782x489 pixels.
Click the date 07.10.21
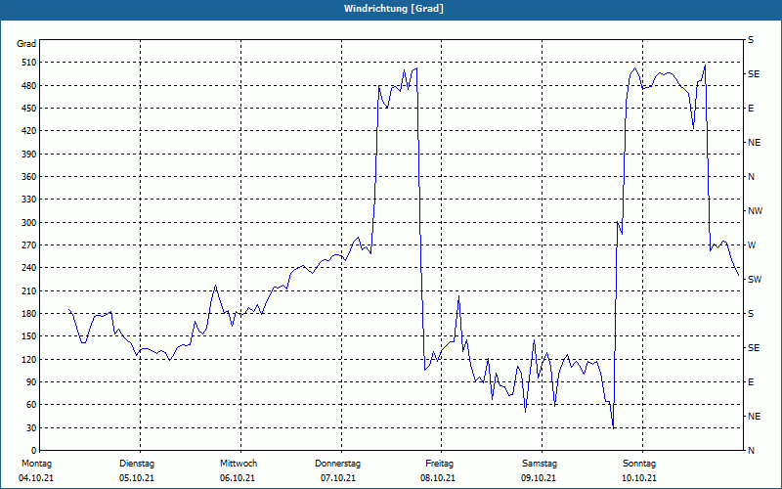point(338,478)
